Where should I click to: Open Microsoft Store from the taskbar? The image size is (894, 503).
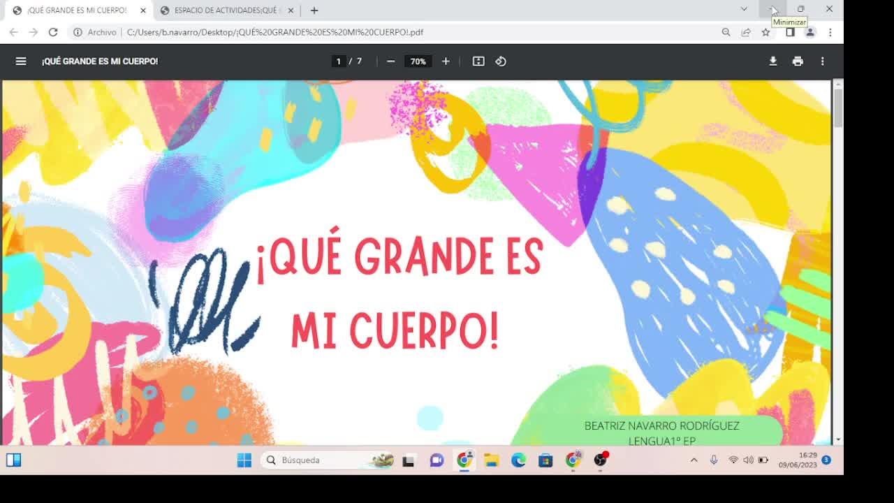tap(545, 460)
